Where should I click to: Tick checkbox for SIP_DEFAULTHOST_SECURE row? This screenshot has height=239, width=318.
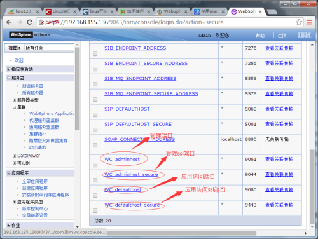(x=95, y=130)
